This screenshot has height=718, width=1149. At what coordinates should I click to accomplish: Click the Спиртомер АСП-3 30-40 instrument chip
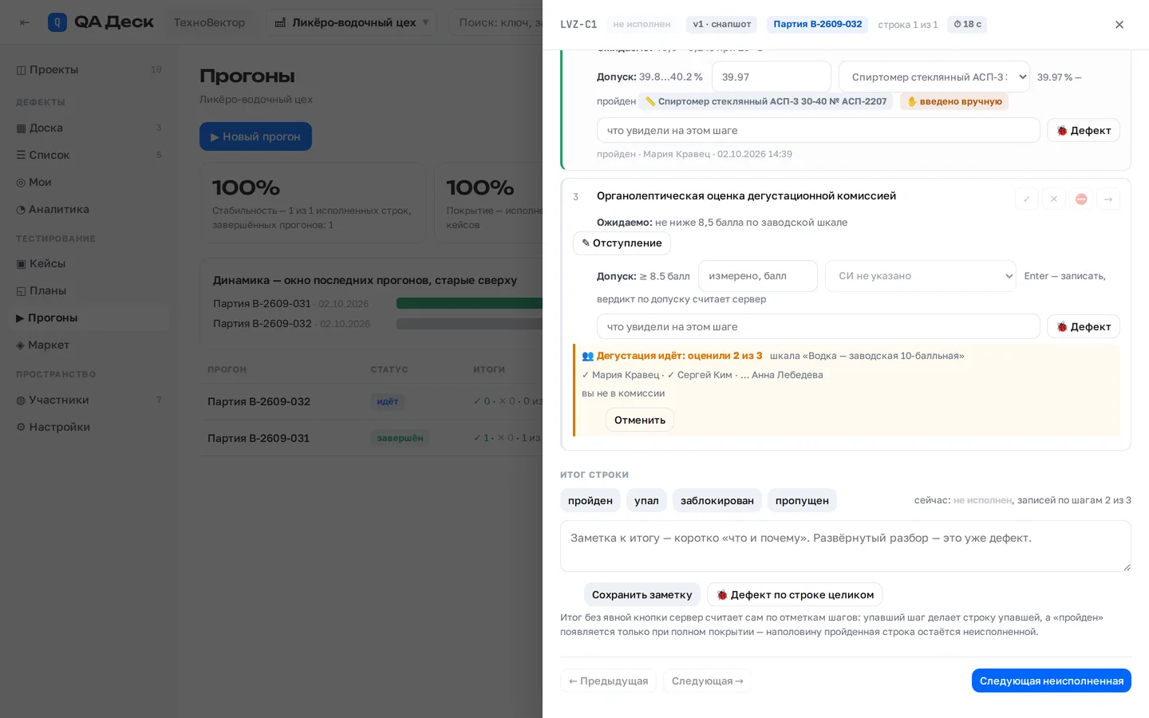766,101
